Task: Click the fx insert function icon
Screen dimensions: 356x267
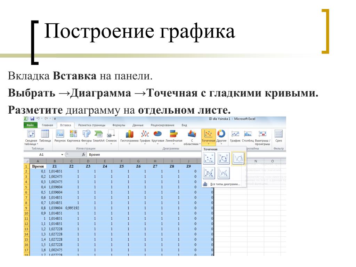Action: (83, 155)
